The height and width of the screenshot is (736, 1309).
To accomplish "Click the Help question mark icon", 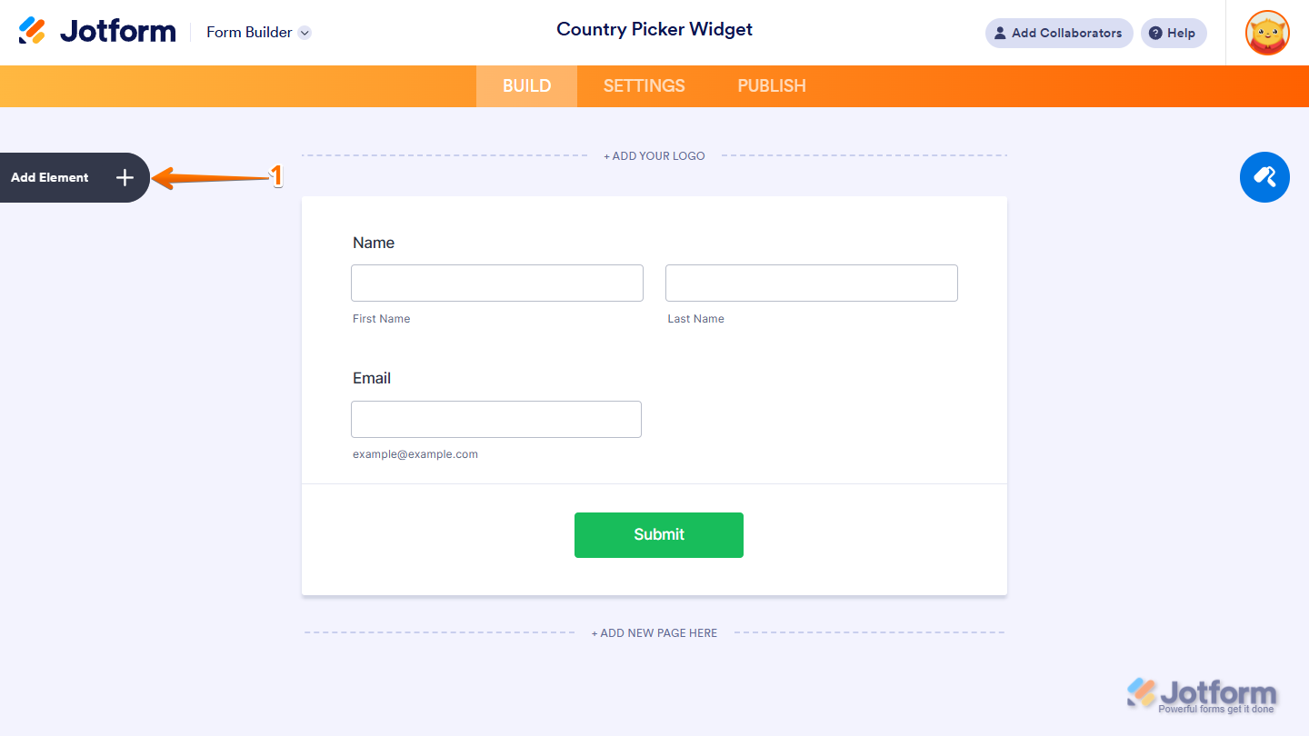I will pyautogui.click(x=1156, y=33).
